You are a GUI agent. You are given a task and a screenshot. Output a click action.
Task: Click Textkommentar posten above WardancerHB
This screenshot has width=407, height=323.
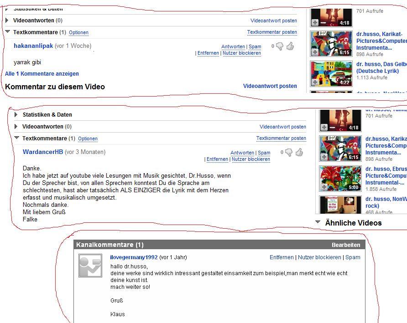point(281,138)
